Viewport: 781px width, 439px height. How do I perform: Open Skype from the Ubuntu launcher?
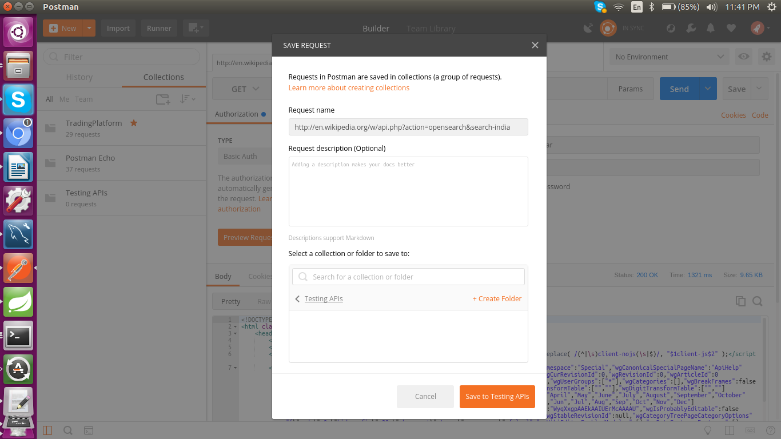pyautogui.click(x=18, y=100)
